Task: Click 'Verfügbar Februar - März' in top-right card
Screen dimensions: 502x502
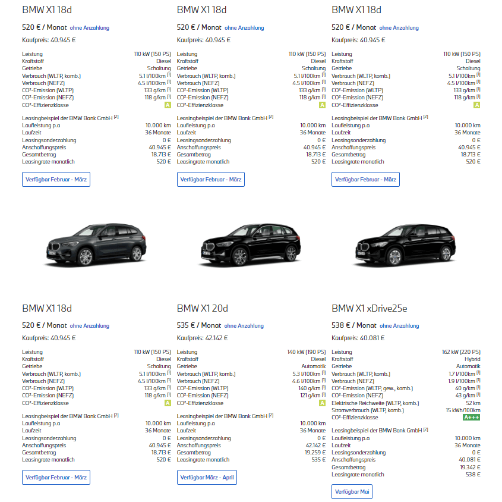Action: click(365, 179)
